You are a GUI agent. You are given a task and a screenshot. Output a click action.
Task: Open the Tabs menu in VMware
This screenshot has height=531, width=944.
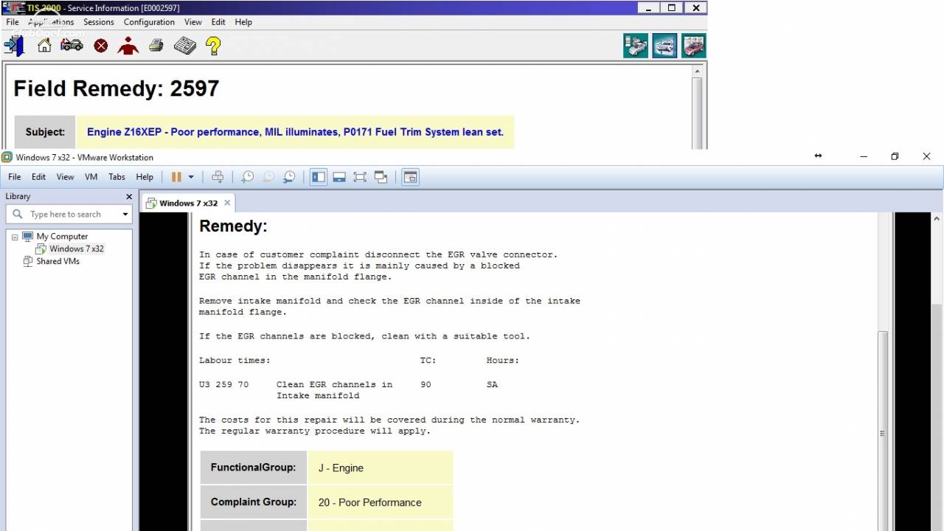point(117,177)
